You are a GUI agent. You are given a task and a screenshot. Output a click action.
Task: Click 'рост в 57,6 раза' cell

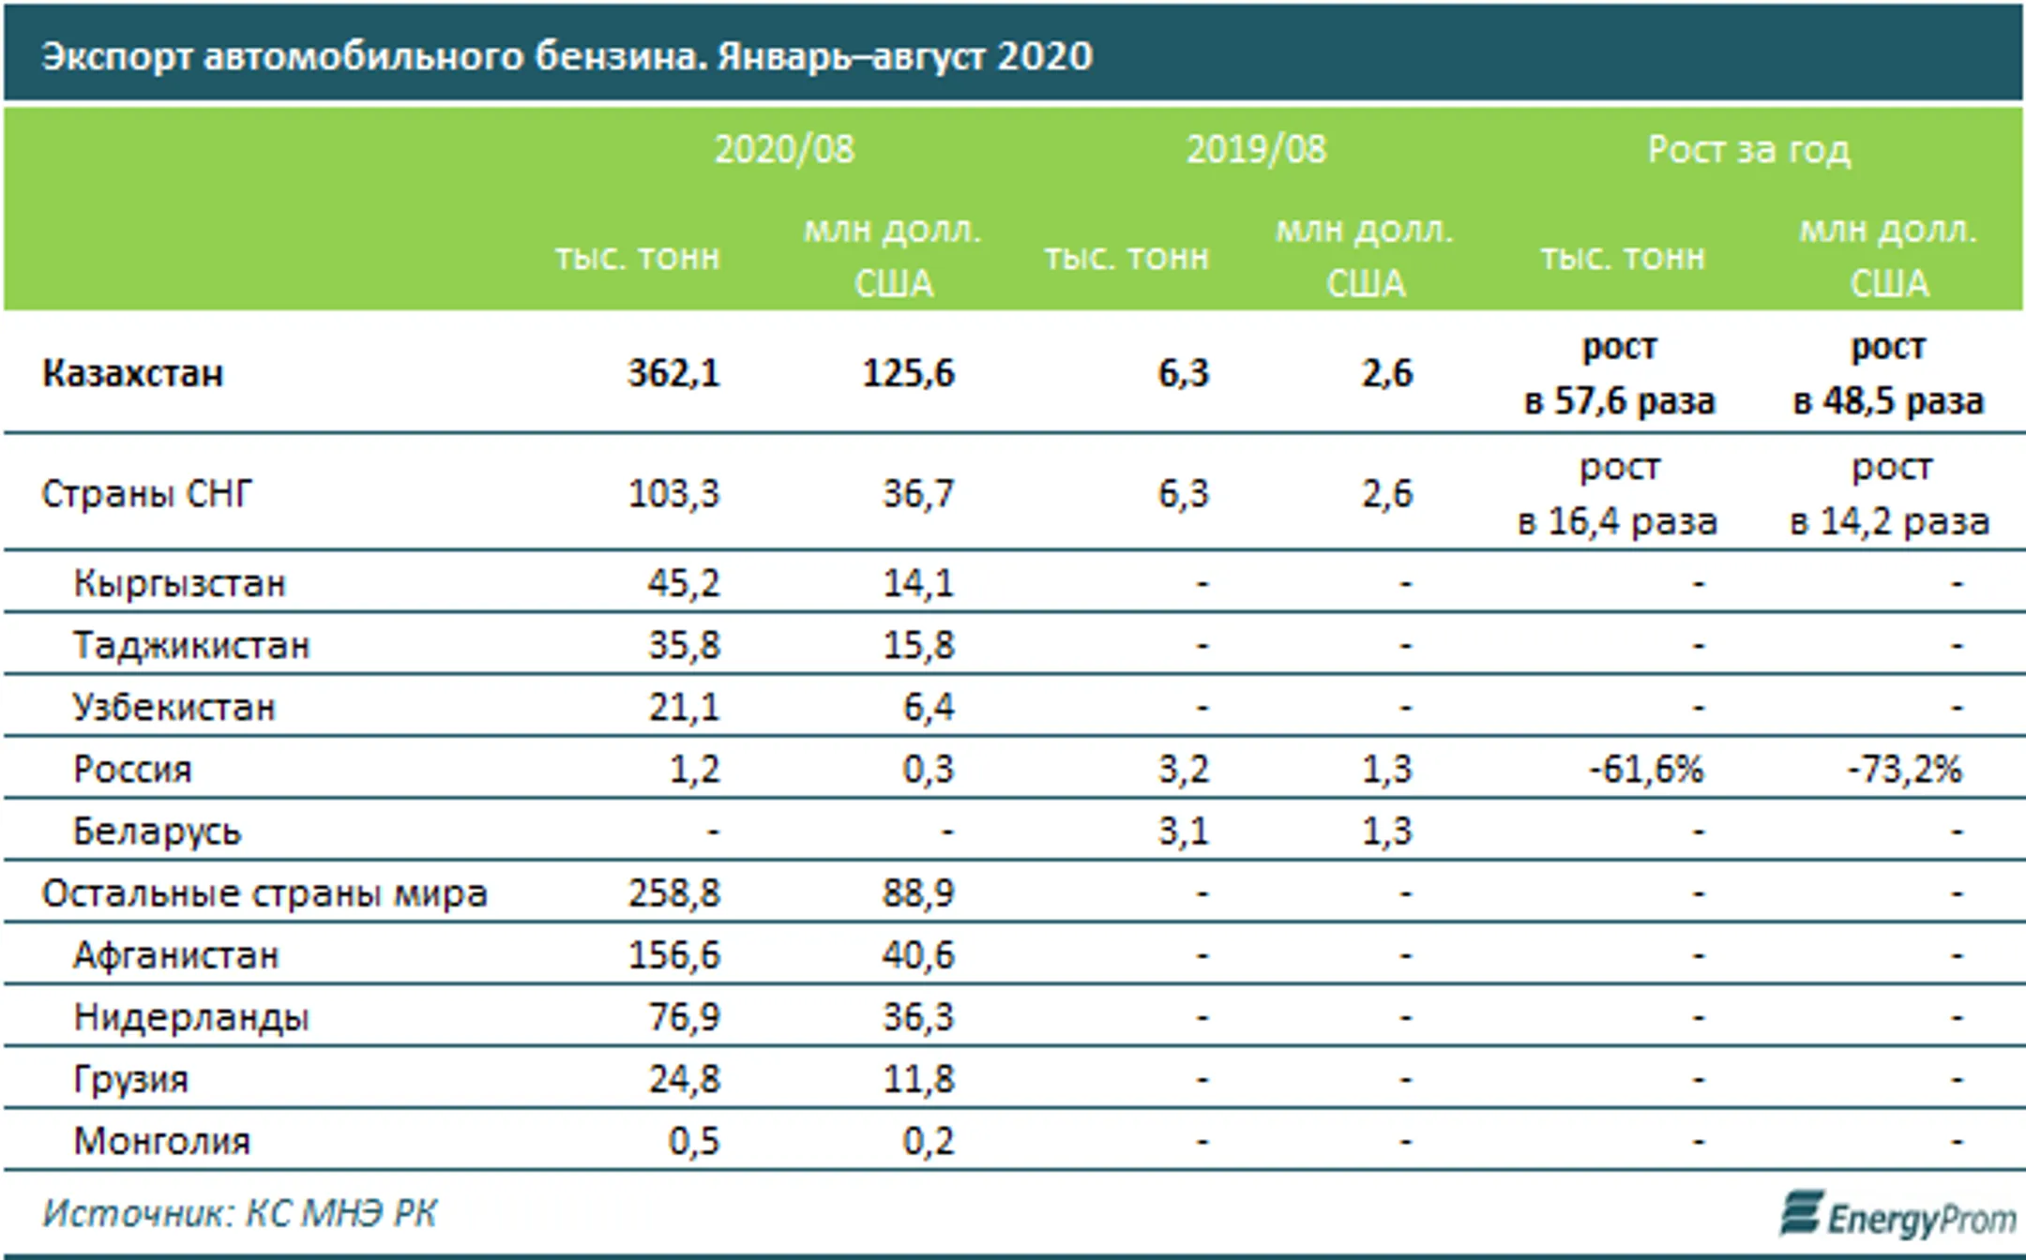(1620, 374)
